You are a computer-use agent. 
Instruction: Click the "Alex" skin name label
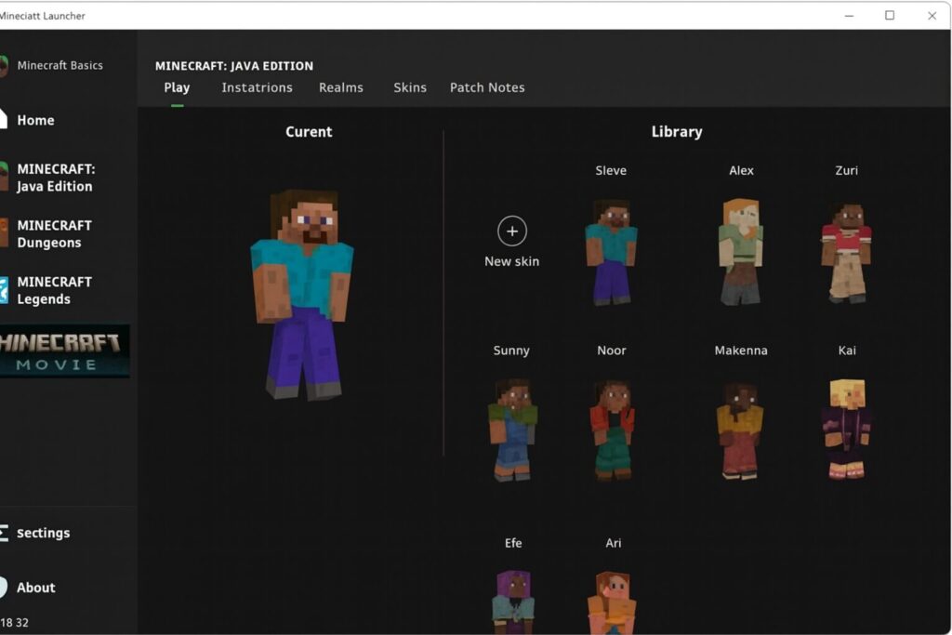pos(741,170)
